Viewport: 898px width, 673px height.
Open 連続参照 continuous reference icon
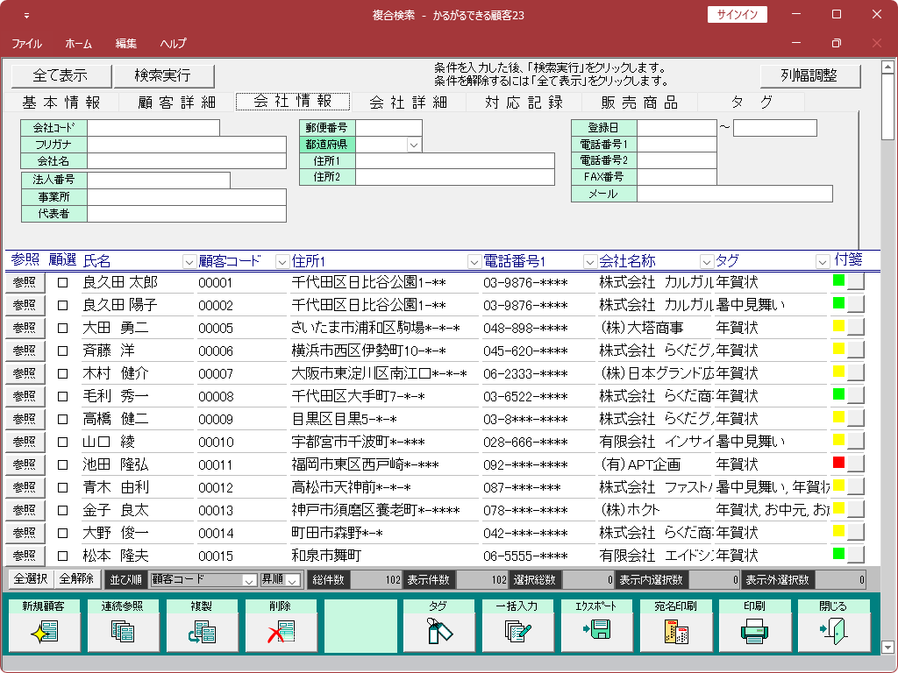(x=123, y=632)
